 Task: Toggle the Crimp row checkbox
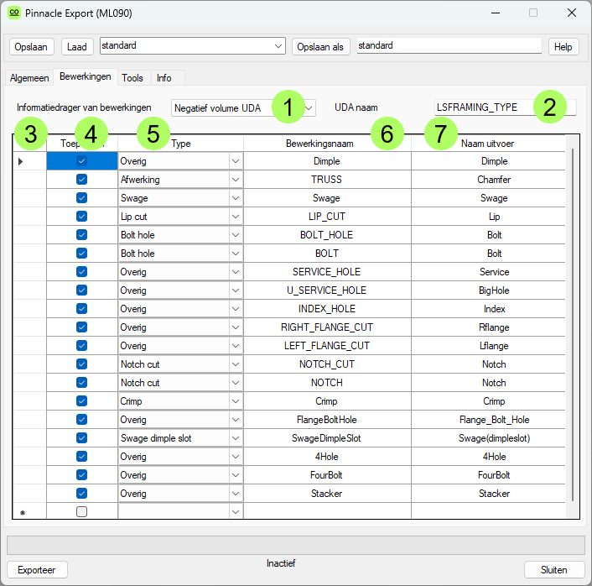pyautogui.click(x=81, y=401)
